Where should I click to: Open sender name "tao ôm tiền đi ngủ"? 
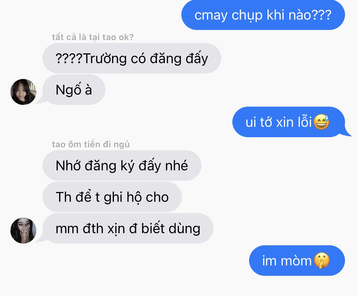click(x=91, y=144)
